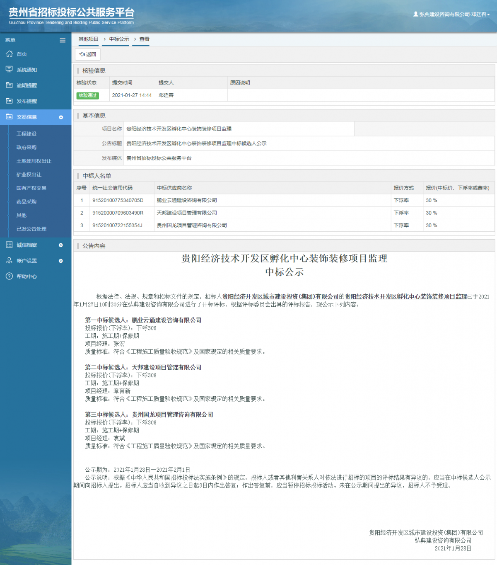497x565 pixels.
Task: Select 已发公告处理 submenu item
Action: [31, 229]
